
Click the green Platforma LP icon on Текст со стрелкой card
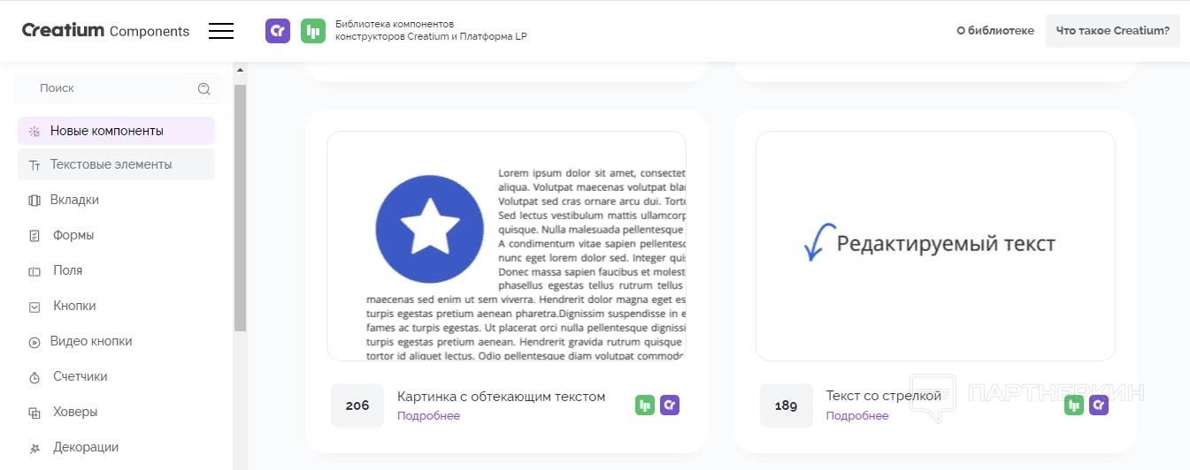(x=1074, y=406)
